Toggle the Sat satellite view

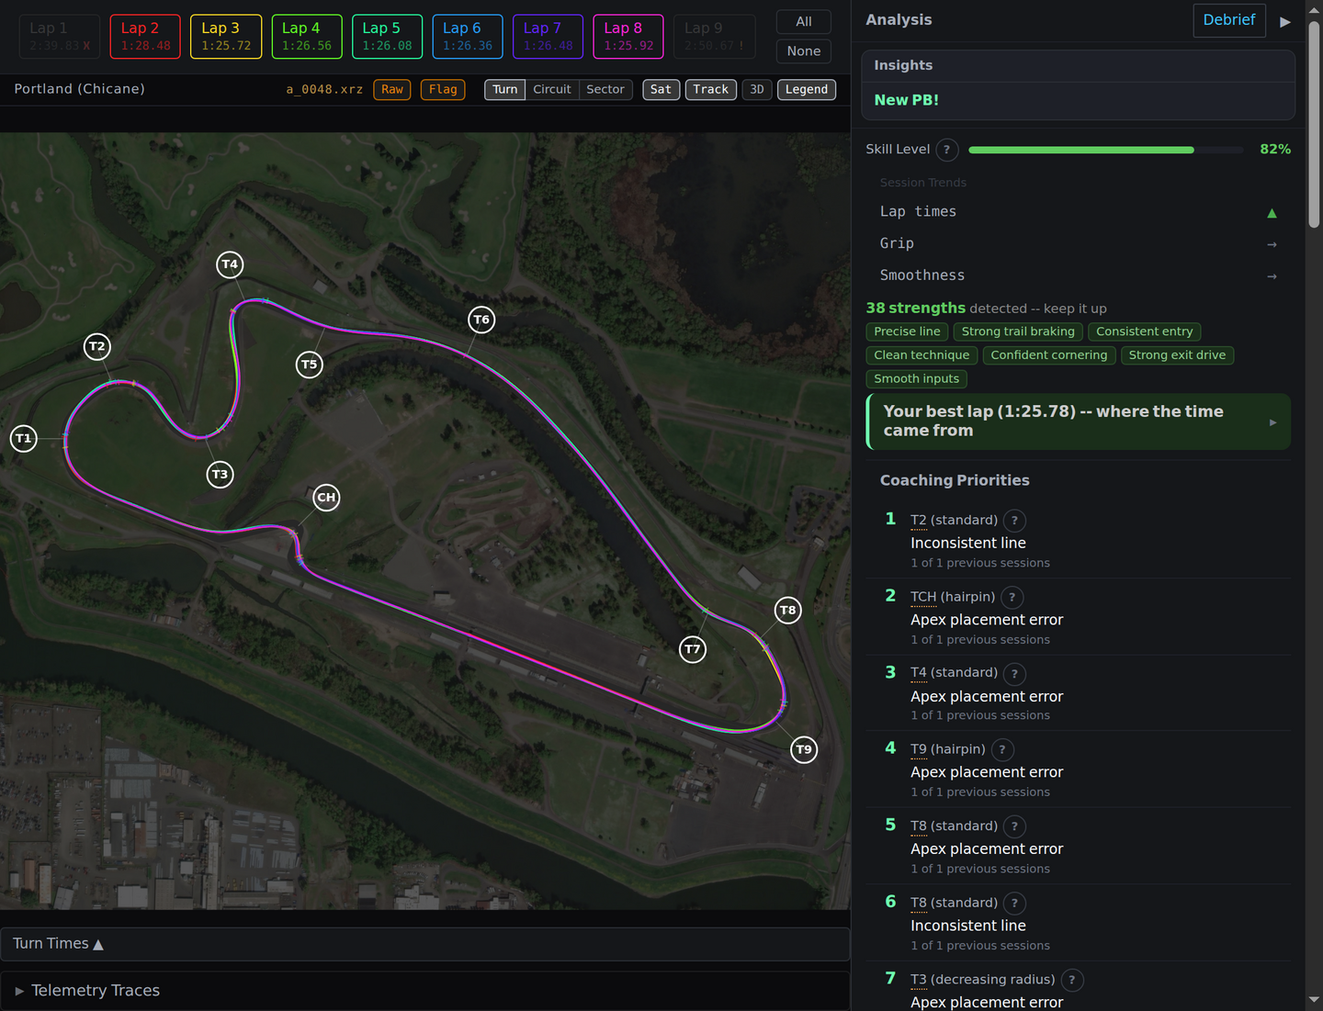(x=661, y=89)
